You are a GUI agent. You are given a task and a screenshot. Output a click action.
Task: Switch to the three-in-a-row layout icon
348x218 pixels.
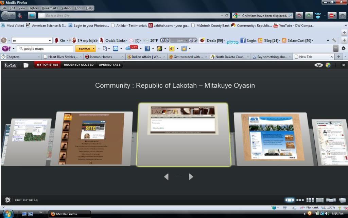(300, 200)
